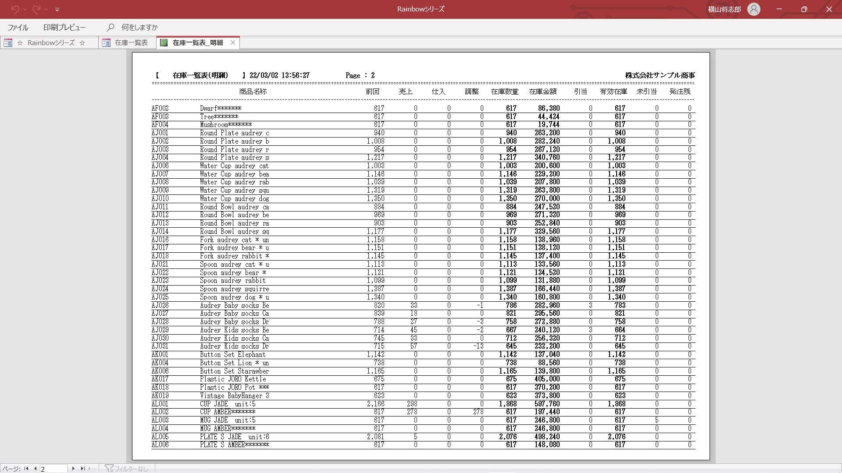The height and width of the screenshot is (473, 842).
Task: Go to next page arrow
Action: point(73,469)
